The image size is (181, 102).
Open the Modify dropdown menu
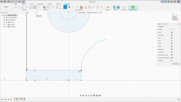46,10
